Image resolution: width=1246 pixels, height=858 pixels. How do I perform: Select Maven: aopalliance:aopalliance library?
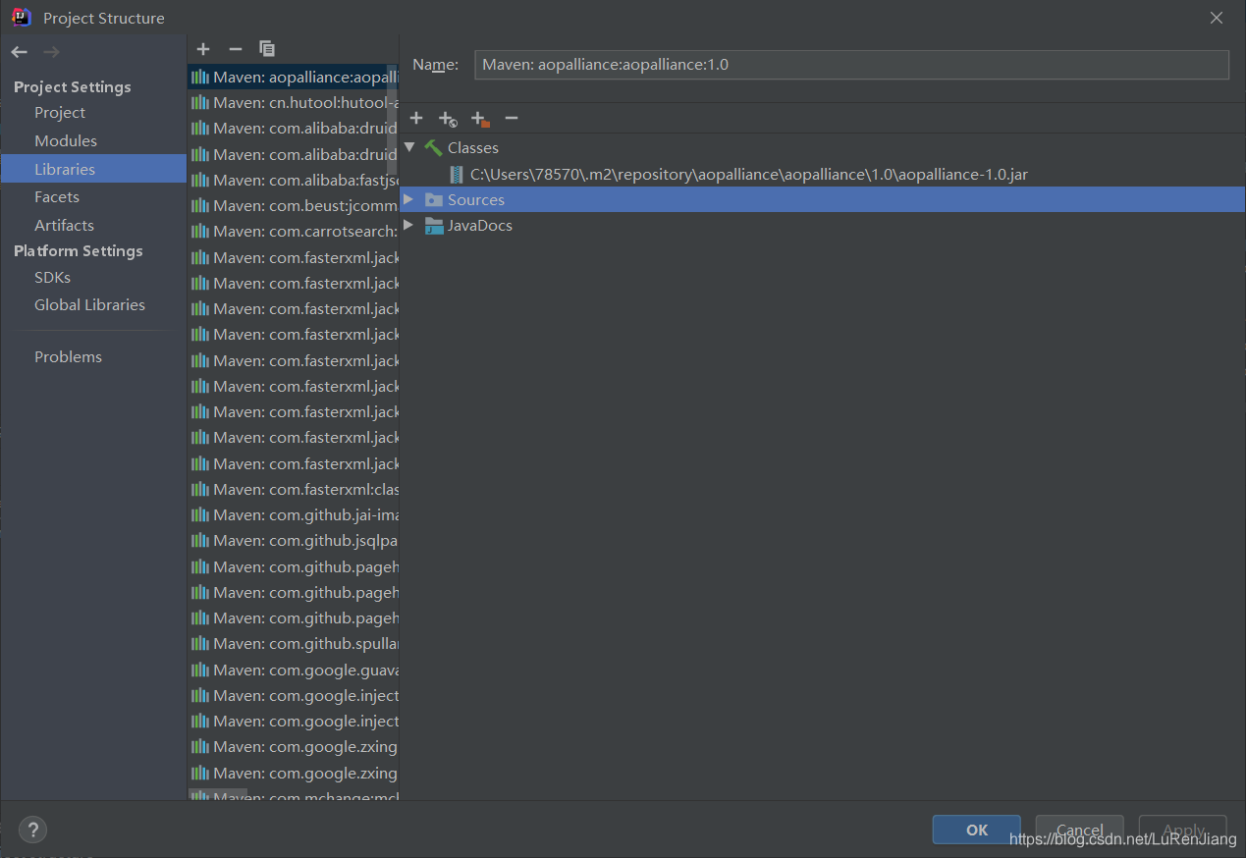(x=293, y=77)
